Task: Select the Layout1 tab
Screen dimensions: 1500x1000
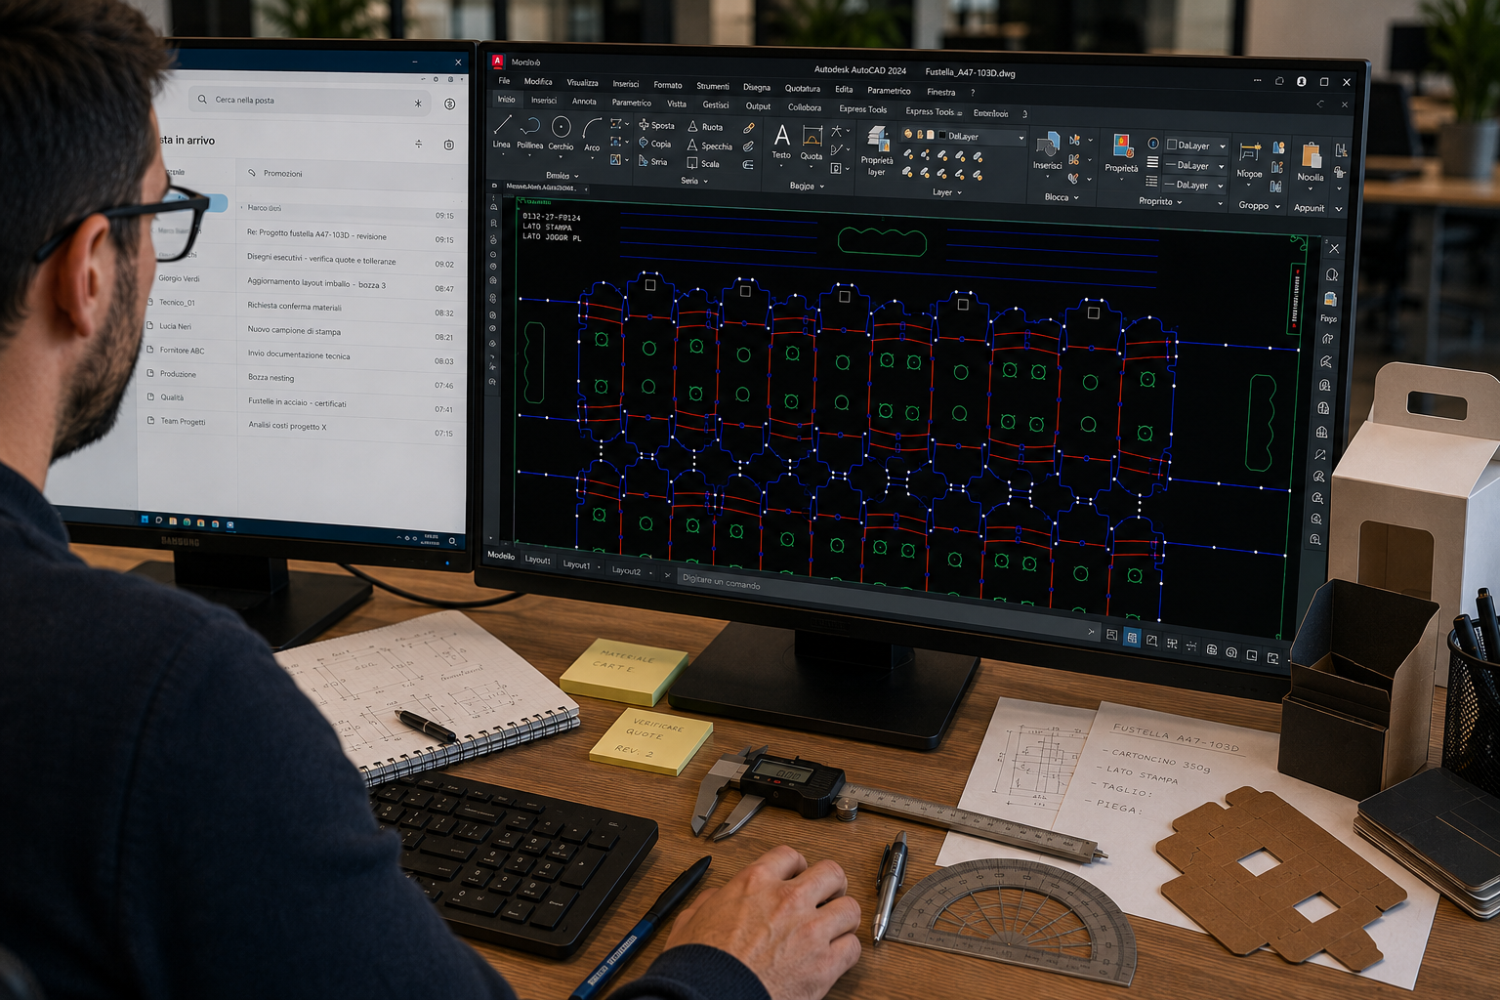Action: point(576,565)
